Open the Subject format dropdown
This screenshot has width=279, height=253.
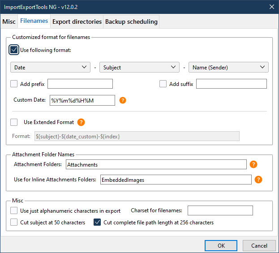coord(139,67)
